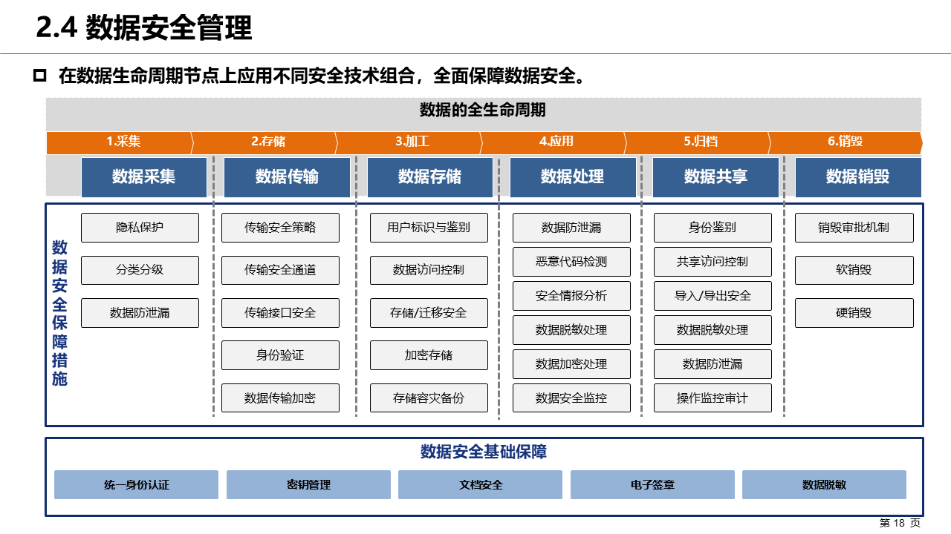Click the 3.加工 phase arrow

[x=409, y=142]
